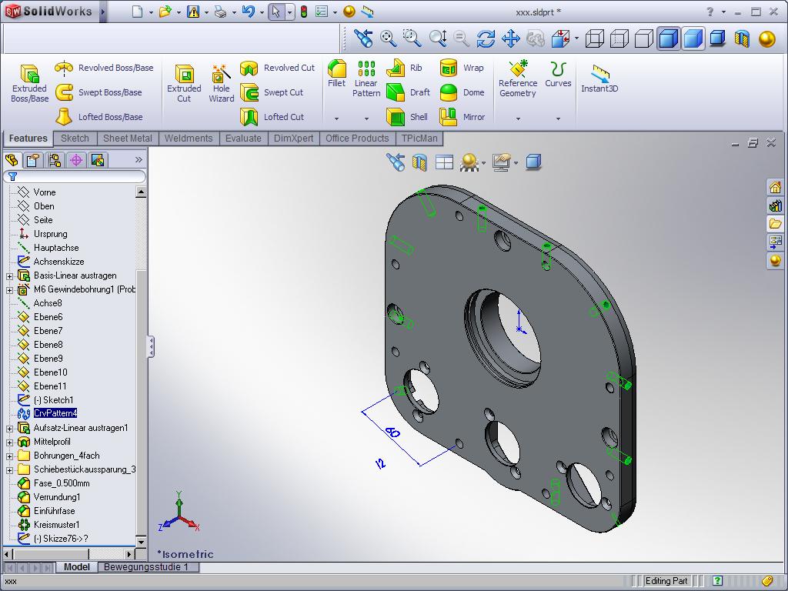The width and height of the screenshot is (788, 591).
Task: Select Fase_0.500mm feature
Action: pos(62,483)
